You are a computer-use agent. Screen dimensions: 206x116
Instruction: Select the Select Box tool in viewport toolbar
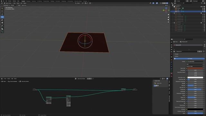[x=2, y=8]
